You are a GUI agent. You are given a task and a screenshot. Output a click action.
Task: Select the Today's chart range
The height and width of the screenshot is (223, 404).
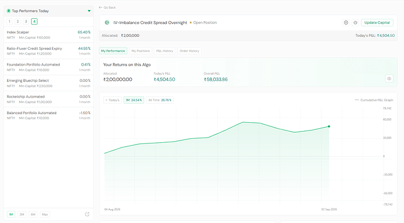coord(112,100)
